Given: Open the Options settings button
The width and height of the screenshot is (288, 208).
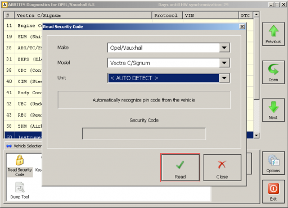Looking at the screenshot, I should (x=273, y=163).
